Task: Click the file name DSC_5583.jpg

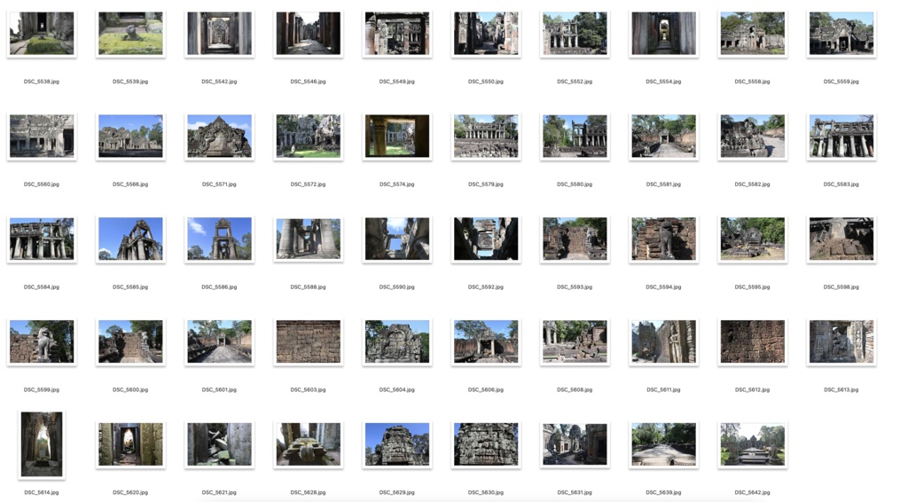Action: [841, 184]
